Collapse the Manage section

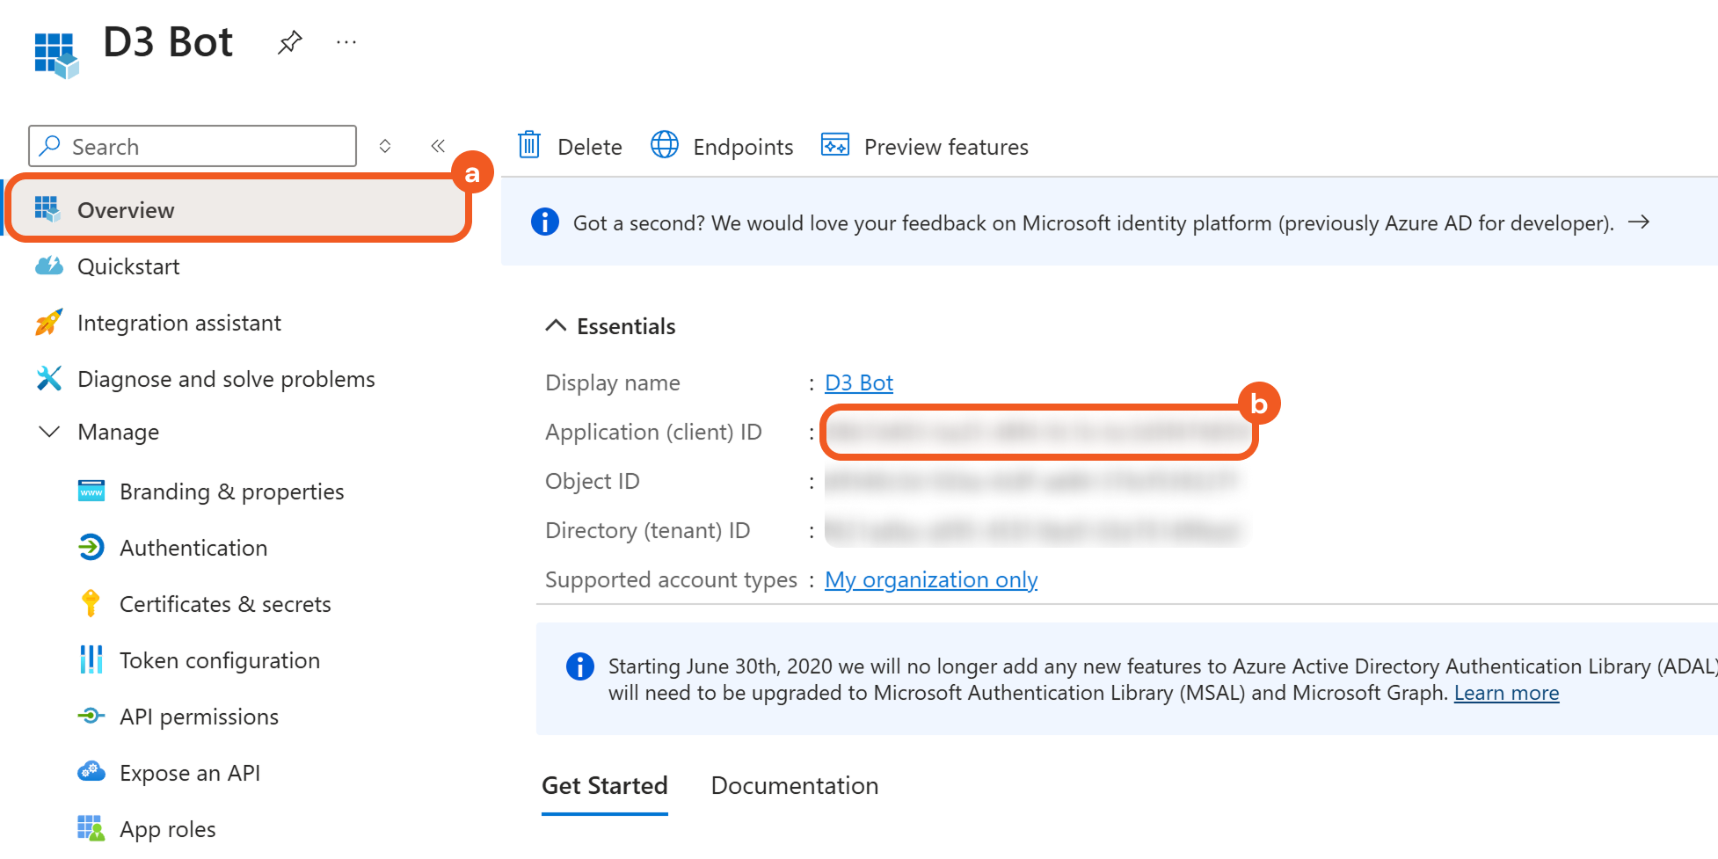[50, 432]
